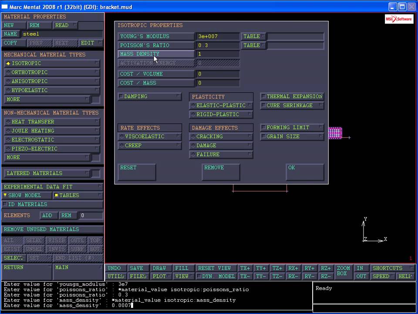
Task: Click REMOVE UNUSED MATERIALS
Action: [x=52, y=229]
